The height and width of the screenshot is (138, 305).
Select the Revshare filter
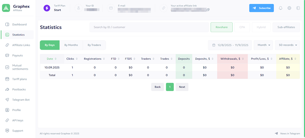pos(222,27)
